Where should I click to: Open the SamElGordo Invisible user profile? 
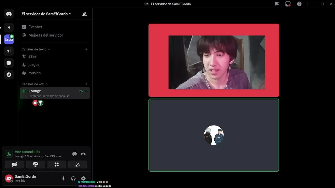click(x=25, y=178)
